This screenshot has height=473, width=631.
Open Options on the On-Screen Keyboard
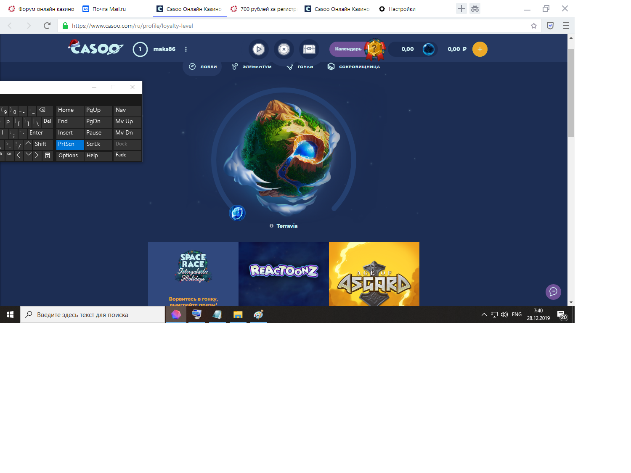70,156
